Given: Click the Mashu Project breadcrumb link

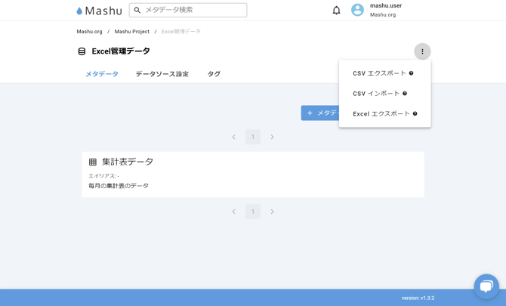Looking at the screenshot, I should click(x=132, y=32).
